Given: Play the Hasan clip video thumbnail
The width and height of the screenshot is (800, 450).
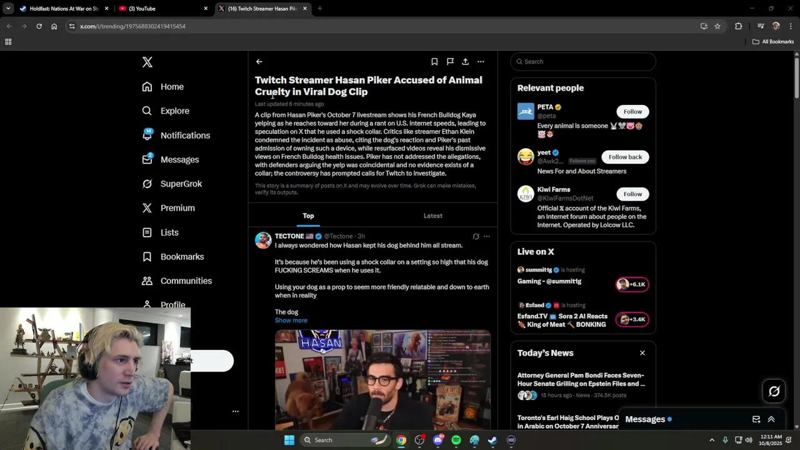Looking at the screenshot, I should [x=382, y=379].
